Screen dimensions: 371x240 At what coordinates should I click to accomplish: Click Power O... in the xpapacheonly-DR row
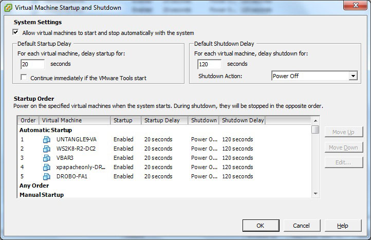click(x=204, y=167)
